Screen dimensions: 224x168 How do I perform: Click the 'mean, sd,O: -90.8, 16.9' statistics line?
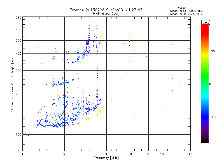coord(186,11)
